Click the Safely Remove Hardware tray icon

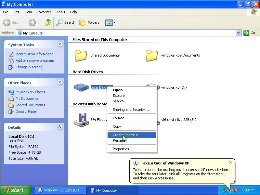224,190
